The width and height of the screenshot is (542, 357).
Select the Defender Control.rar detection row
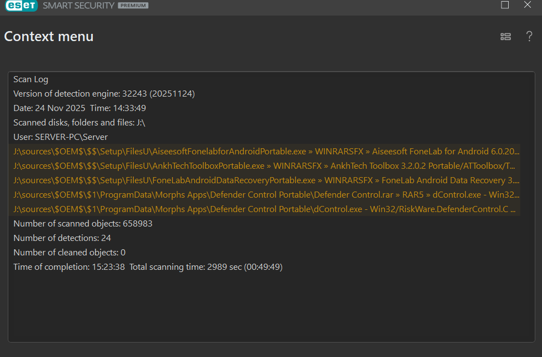click(267, 195)
